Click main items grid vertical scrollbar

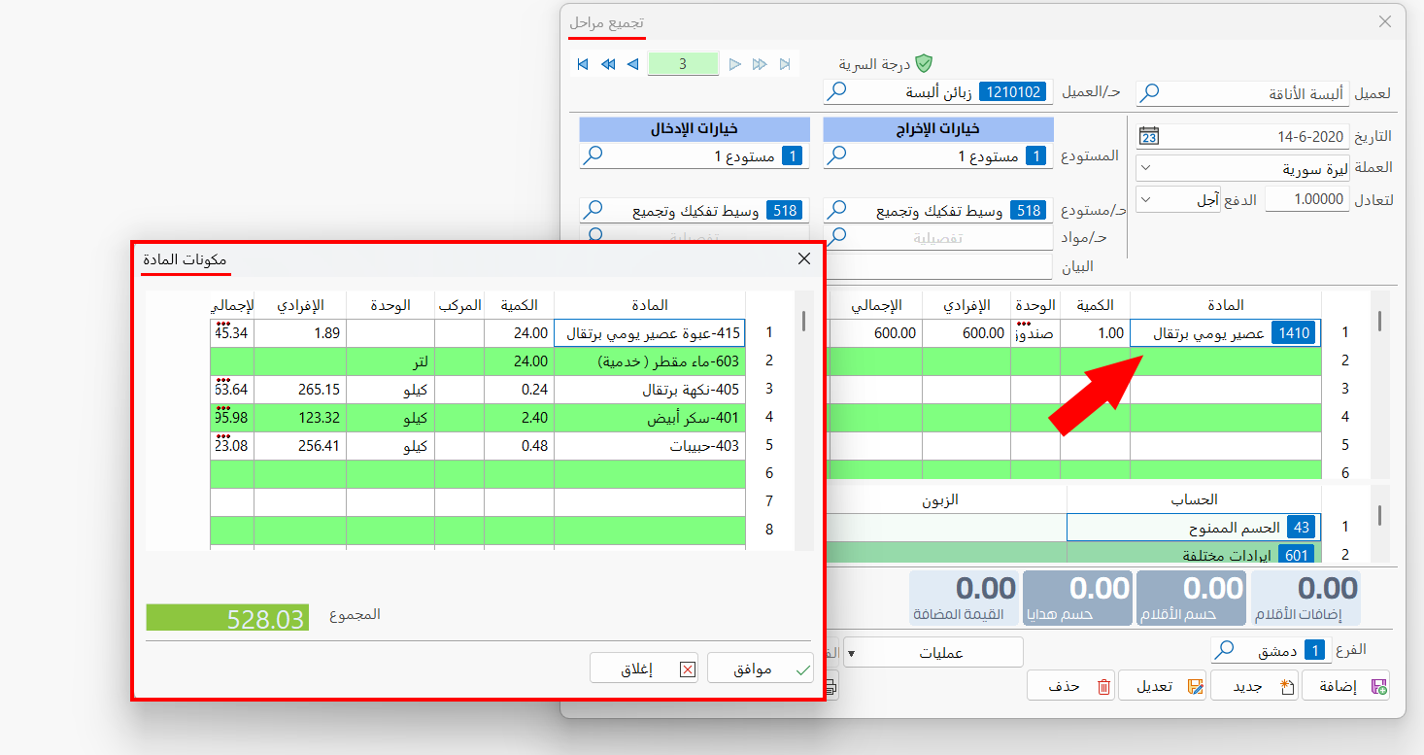pos(1380,384)
